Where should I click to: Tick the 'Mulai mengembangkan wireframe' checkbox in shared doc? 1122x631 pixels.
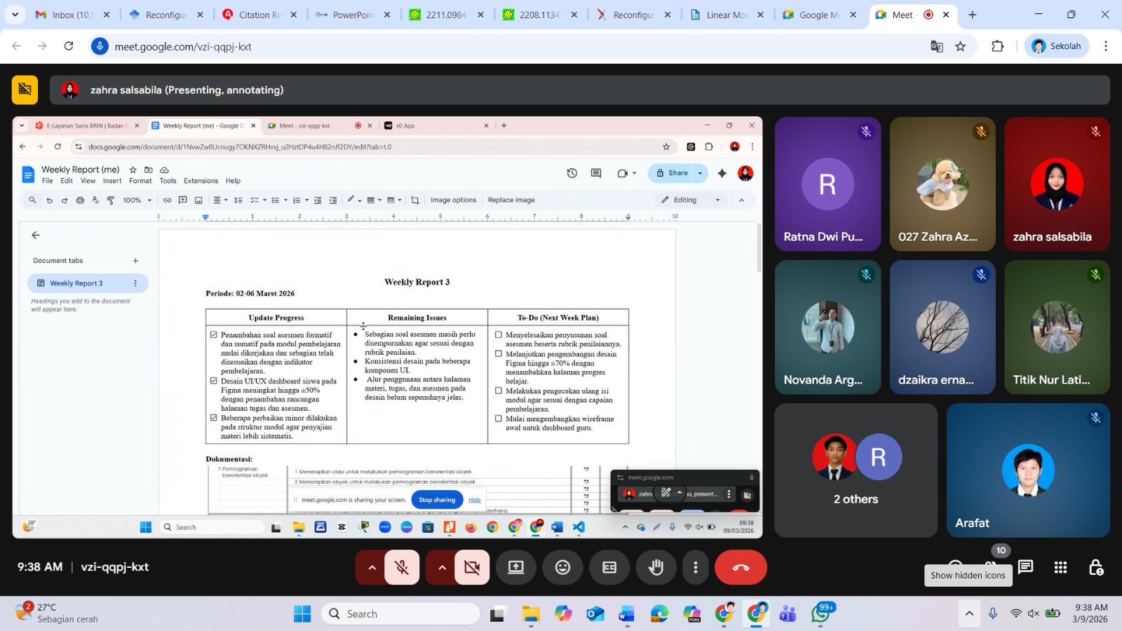click(x=499, y=419)
